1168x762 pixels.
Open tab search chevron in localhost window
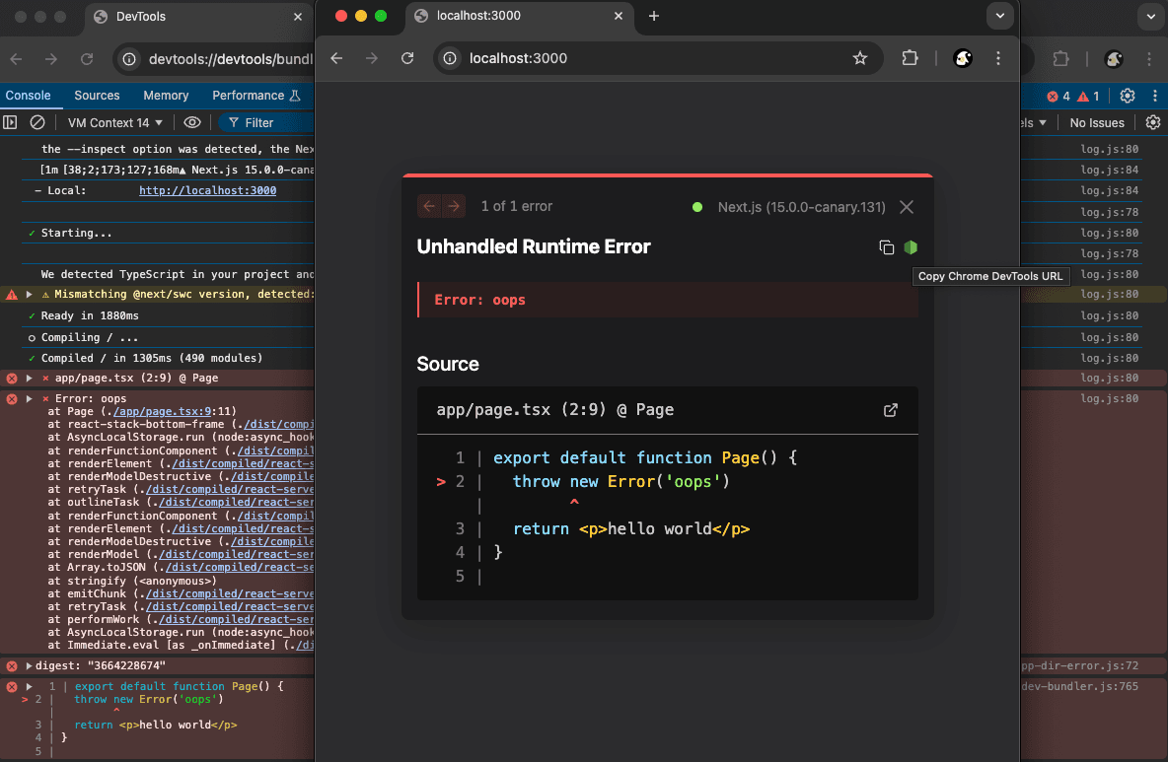coord(999,16)
